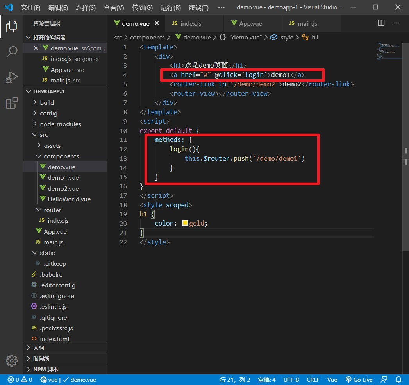
Task: Open demo1.vue in file tree
Action: tap(65, 177)
